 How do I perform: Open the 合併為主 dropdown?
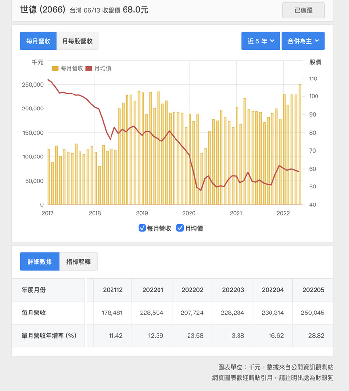[303, 41]
